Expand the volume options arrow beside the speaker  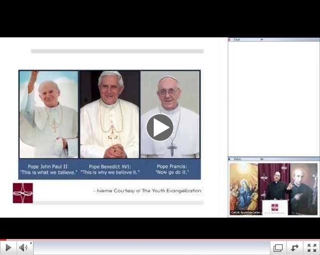(31, 243)
